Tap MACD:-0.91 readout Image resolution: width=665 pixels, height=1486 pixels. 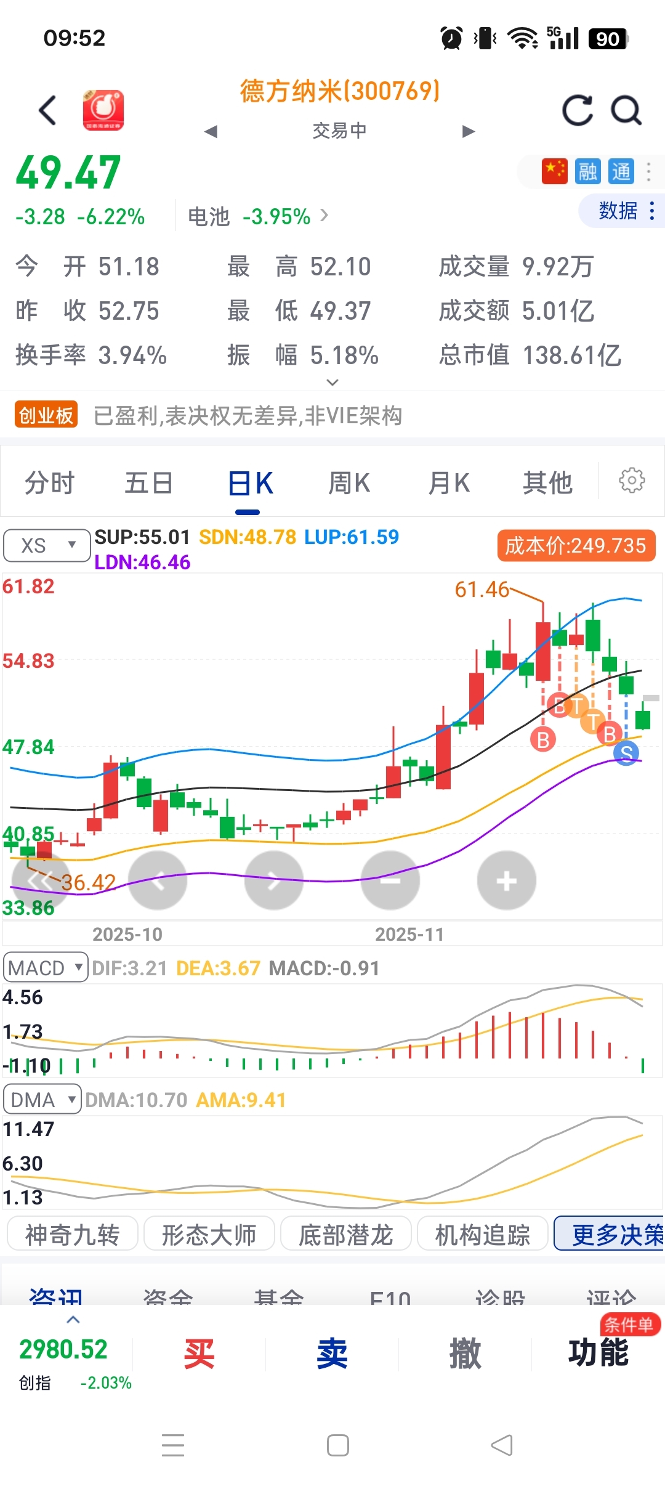tap(324, 968)
